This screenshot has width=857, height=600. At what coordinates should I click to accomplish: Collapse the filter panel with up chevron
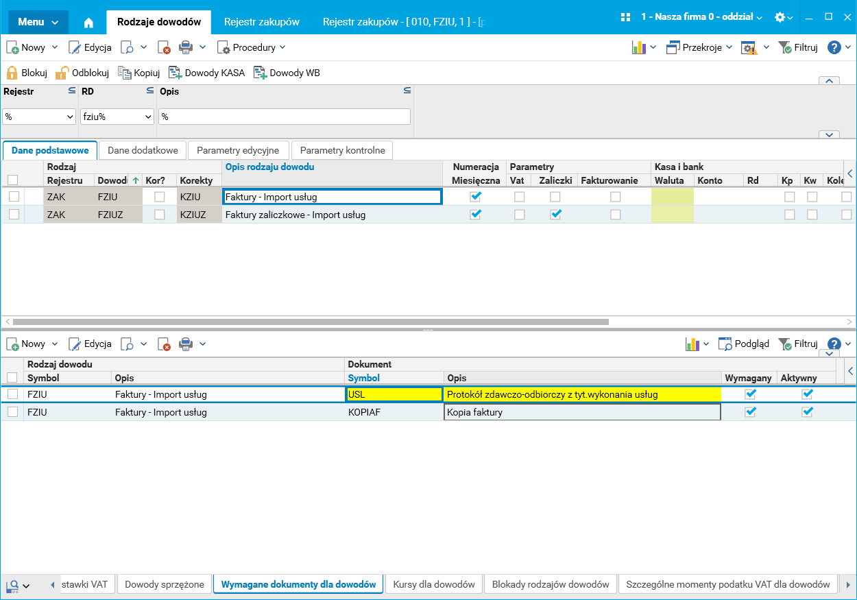tap(830, 81)
